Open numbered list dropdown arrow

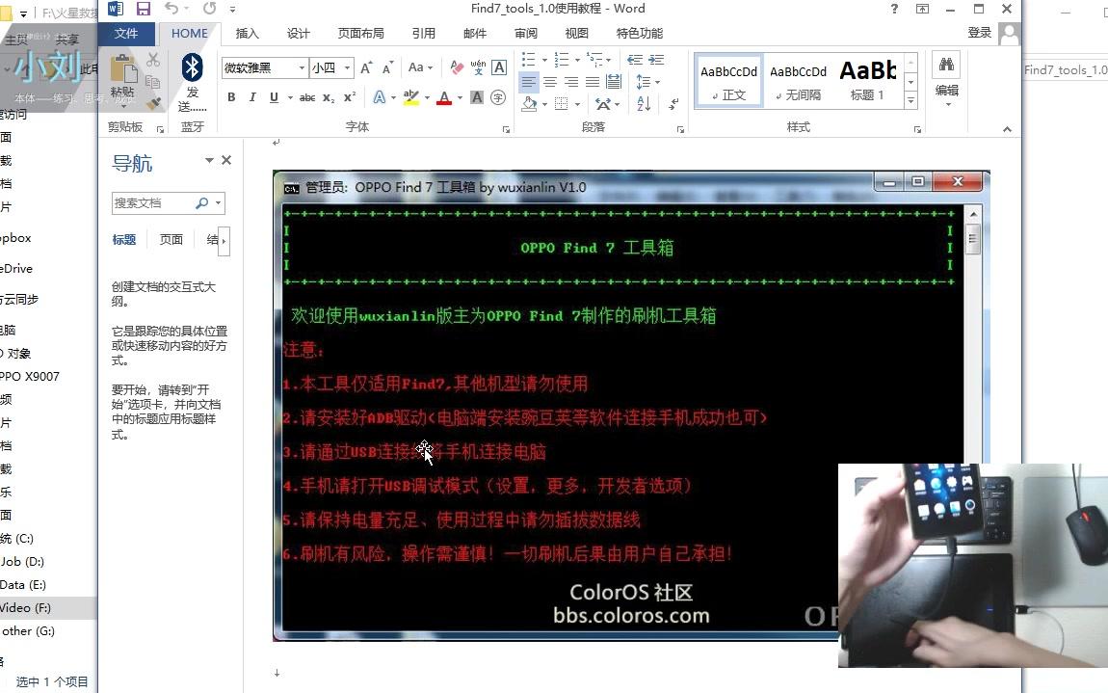(577, 60)
